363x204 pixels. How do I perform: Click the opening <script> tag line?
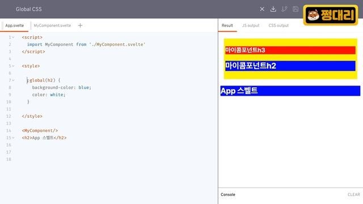(32, 37)
